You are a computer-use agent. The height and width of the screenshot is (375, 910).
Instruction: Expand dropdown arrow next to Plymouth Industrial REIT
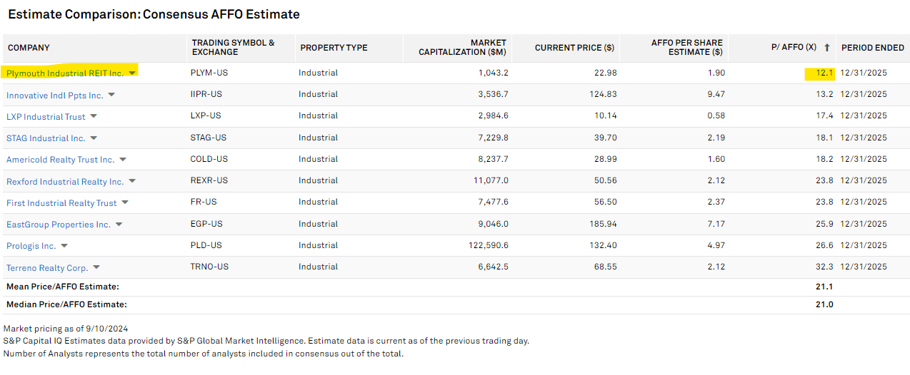pos(133,73)
